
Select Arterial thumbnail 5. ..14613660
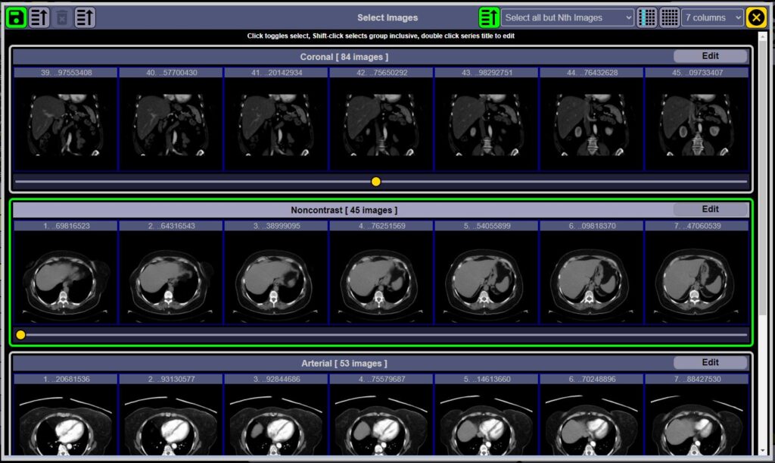[x=487, y=415]
